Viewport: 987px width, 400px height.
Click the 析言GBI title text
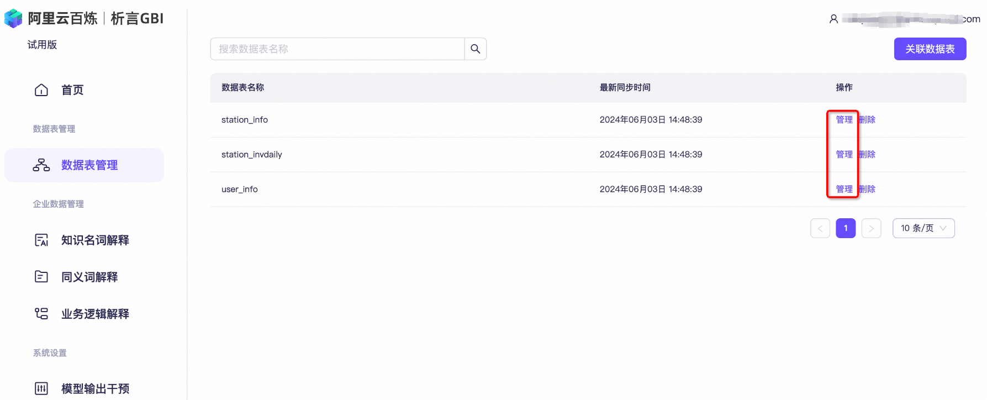[x=137, y=19]
